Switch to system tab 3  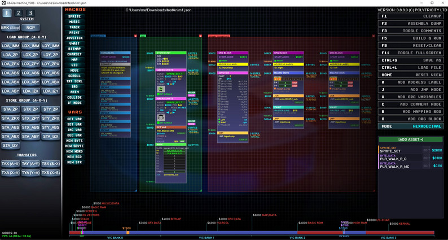pyautogui.click(x=30, y=13)
